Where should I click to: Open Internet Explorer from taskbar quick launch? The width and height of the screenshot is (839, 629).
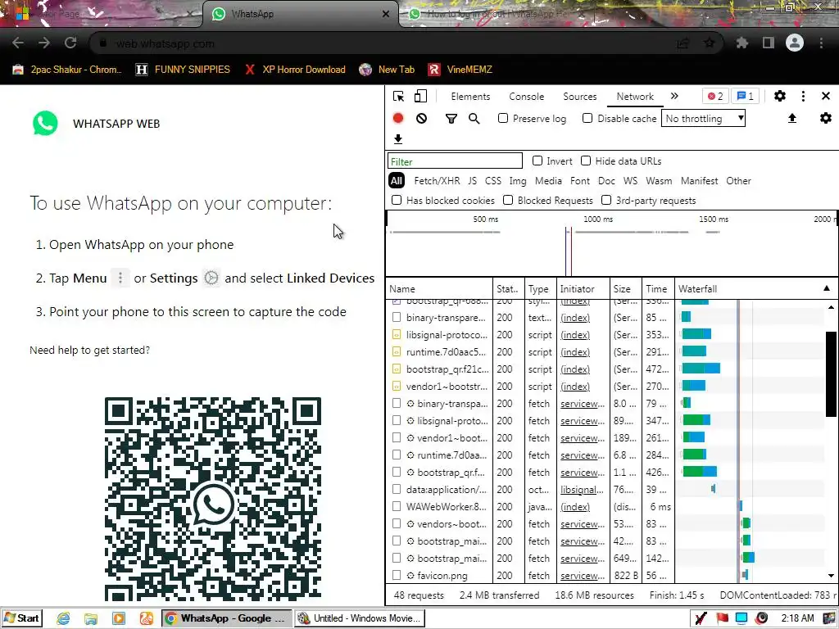tap(63, 618)
